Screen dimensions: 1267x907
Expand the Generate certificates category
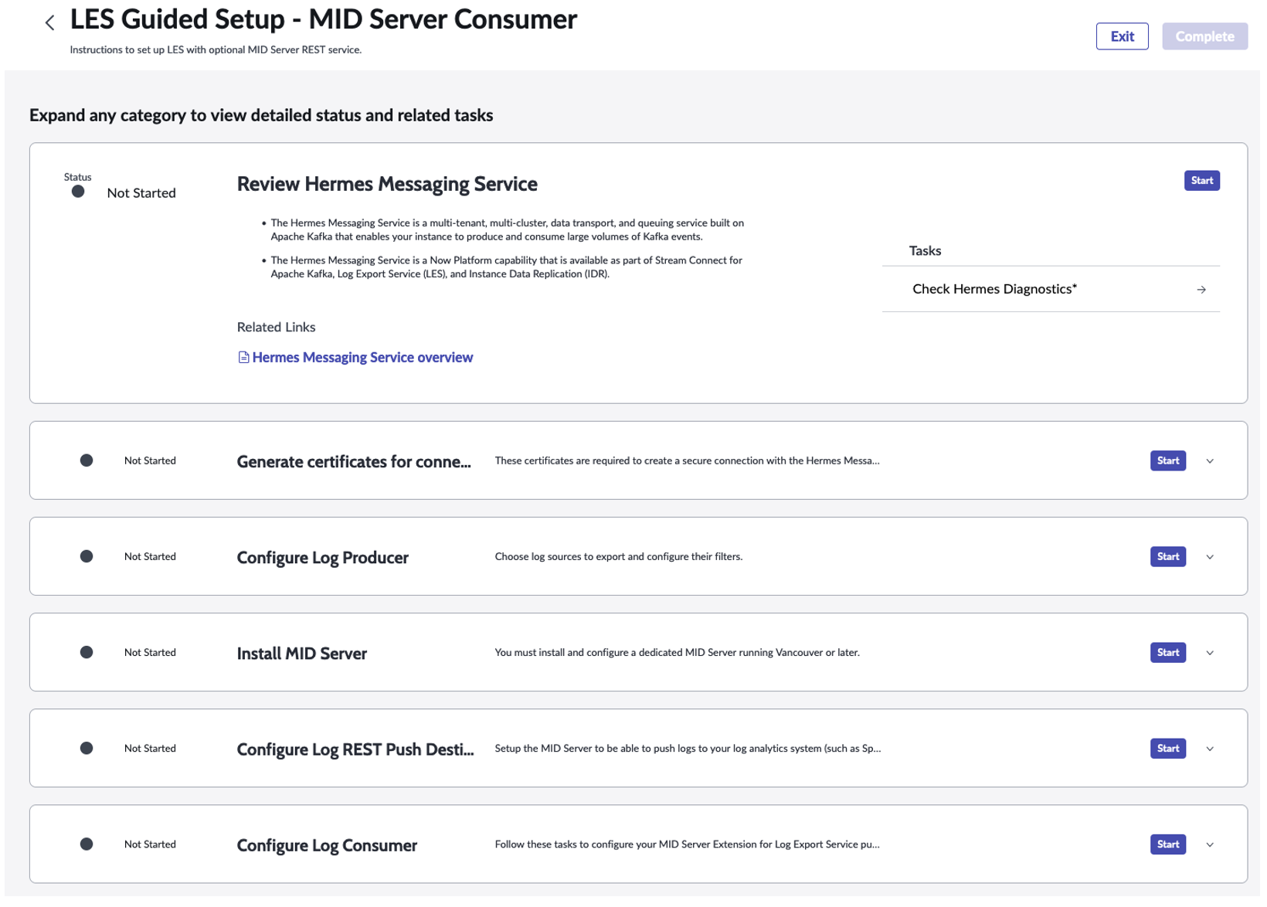1210,461
